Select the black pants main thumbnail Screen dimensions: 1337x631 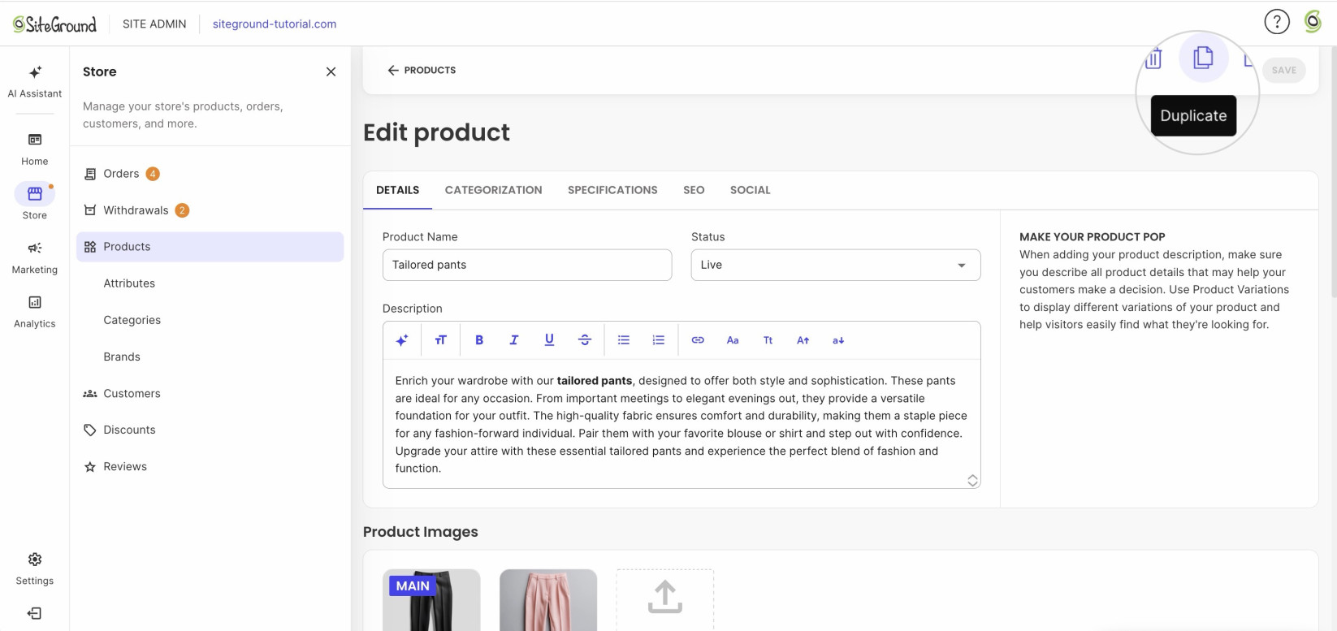coord(431,600)
